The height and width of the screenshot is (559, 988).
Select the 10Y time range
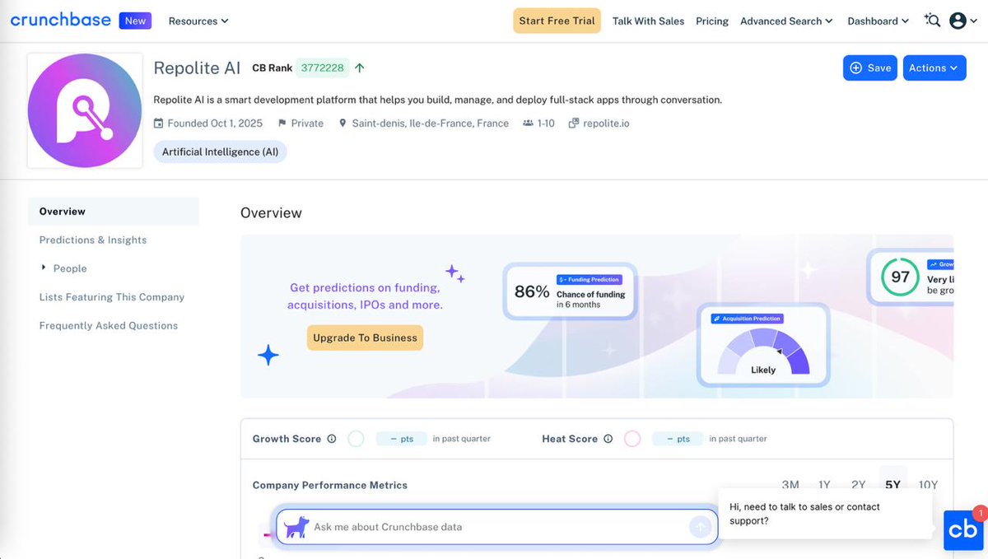coord(928,485)
